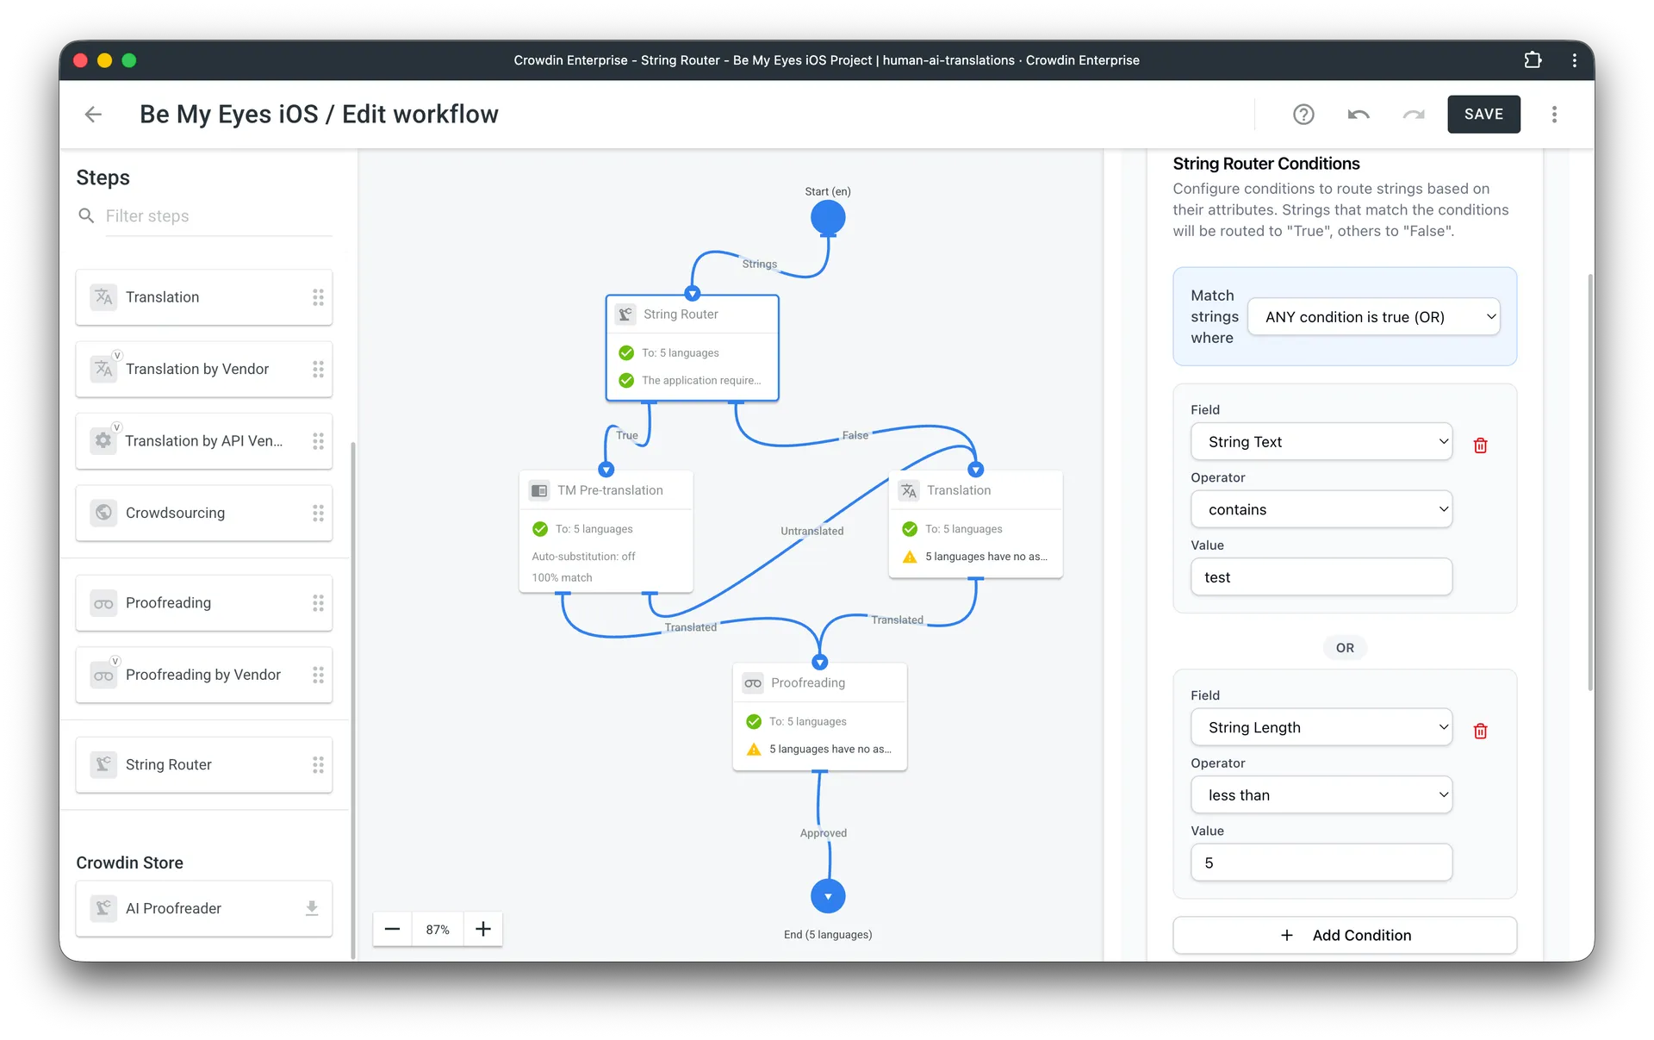Delete the String Length condition
The width and height of the screenshot is (1654, 1040).
(x=1480, y=732)
